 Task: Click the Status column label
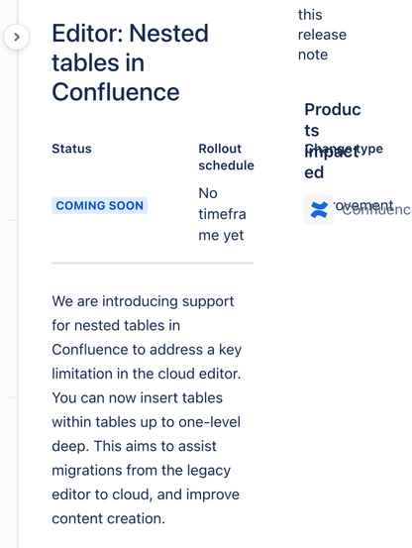point(71,149)
